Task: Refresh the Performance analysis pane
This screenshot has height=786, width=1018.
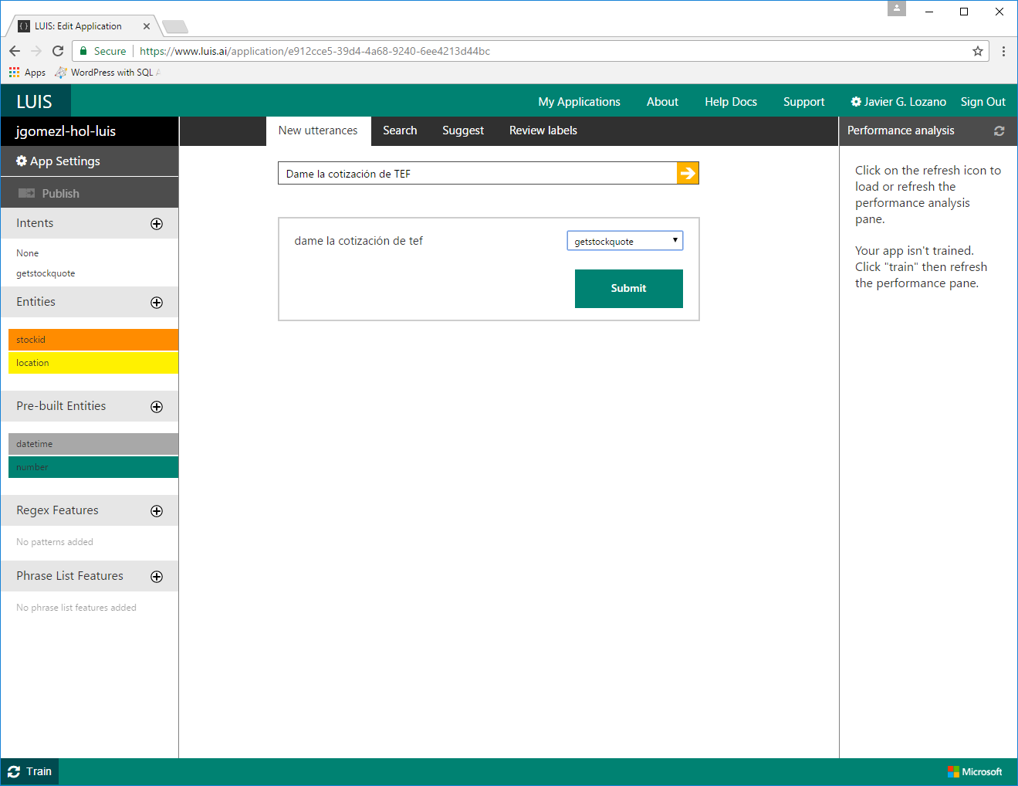Action: tap(999, 131)
